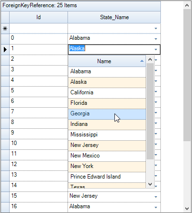Choose New Mexico in the dropdown

(107, 156)
